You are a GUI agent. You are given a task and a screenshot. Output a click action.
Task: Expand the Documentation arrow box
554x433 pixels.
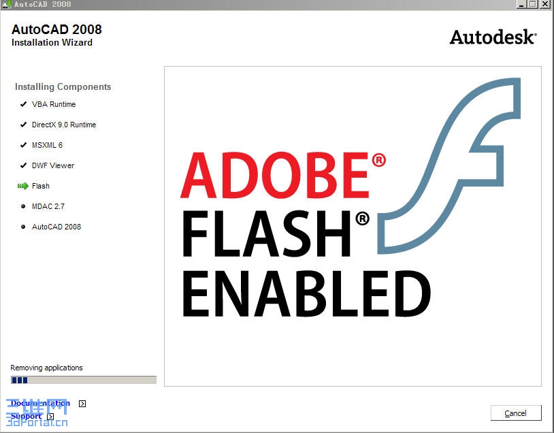click(82, 404)
